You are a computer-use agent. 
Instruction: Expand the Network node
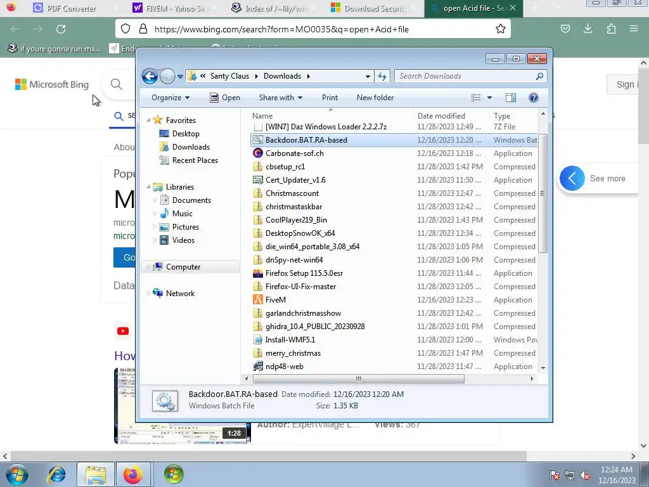(148, 293)
